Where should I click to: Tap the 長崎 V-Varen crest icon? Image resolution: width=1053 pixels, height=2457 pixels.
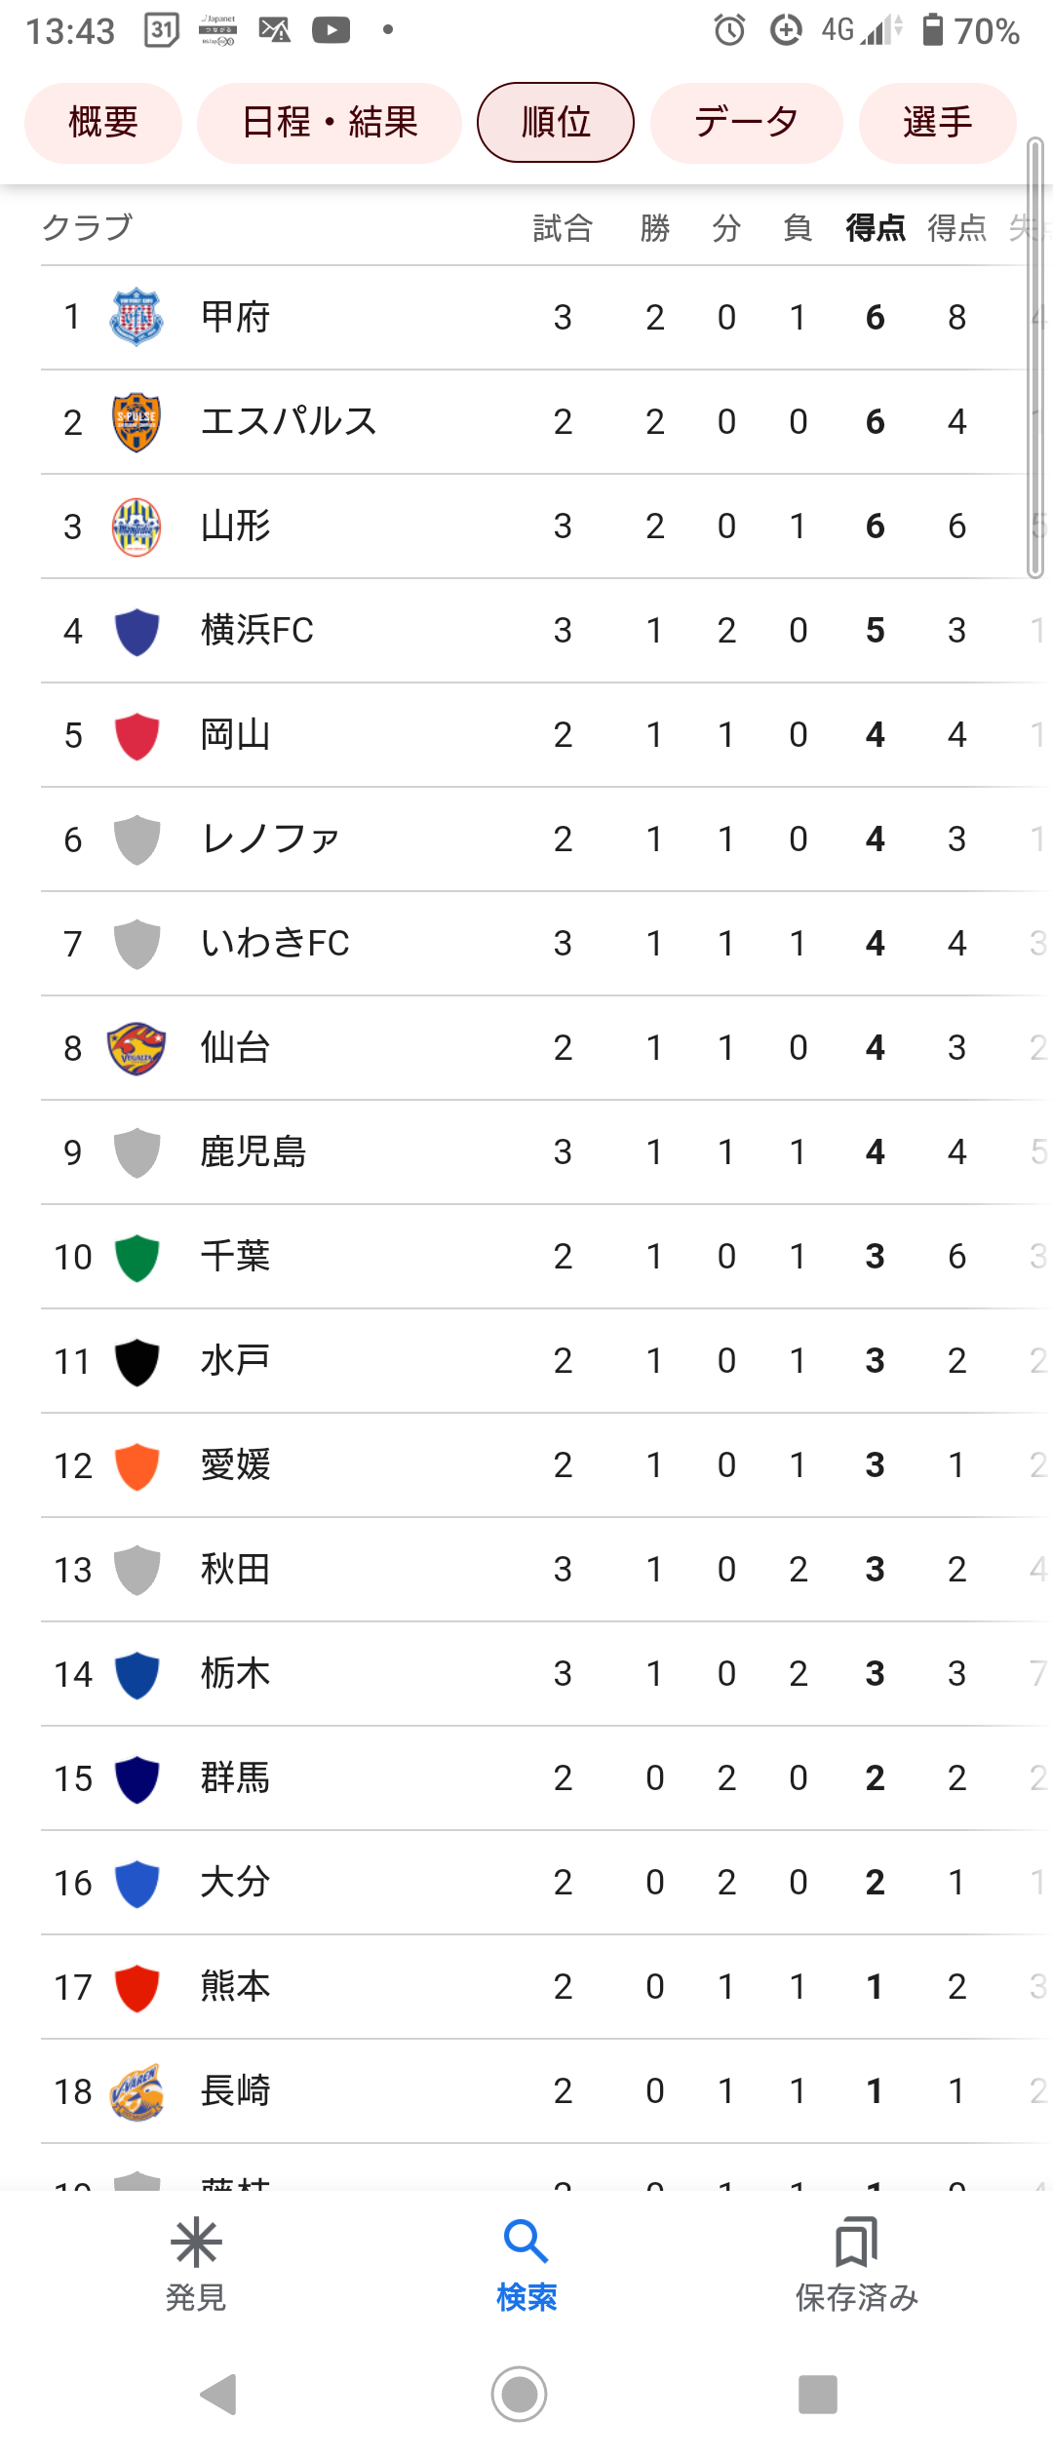coord(136,2091)
